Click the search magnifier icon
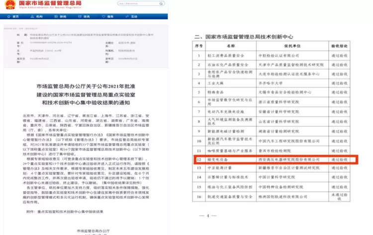 coord(161,3)
